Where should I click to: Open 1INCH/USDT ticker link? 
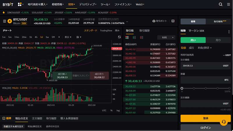click(x=18, y=13)
